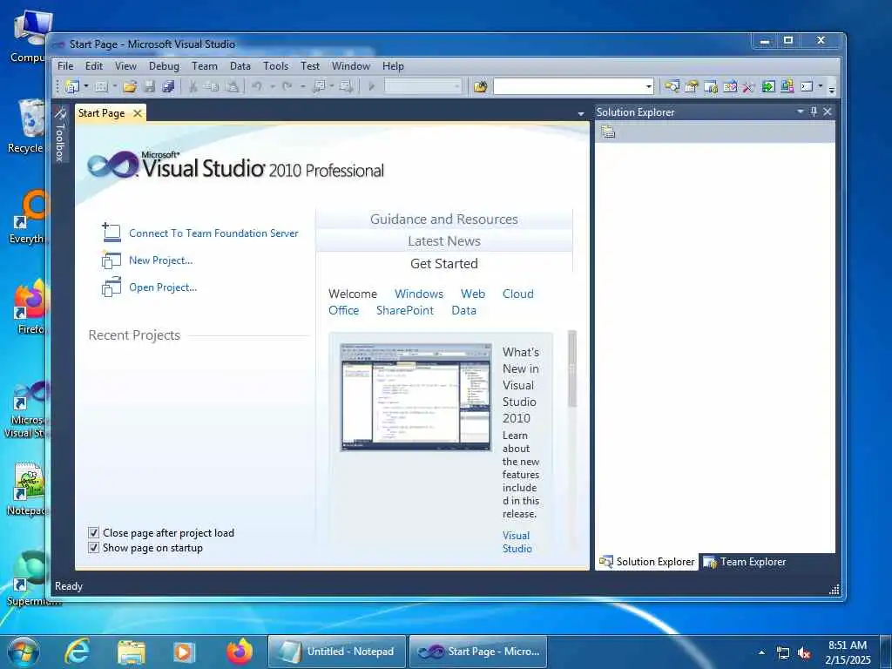Open the Add New Item dropdown arrow
The height and width of the screenshot is (669, 892).
(115, 86)
